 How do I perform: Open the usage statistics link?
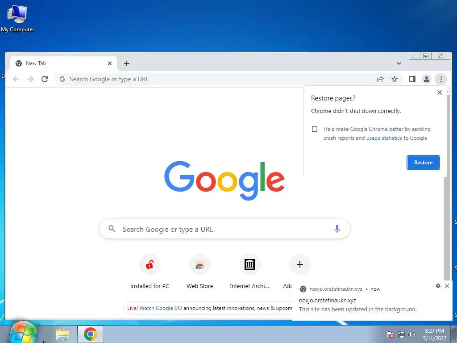coord(384,138)
